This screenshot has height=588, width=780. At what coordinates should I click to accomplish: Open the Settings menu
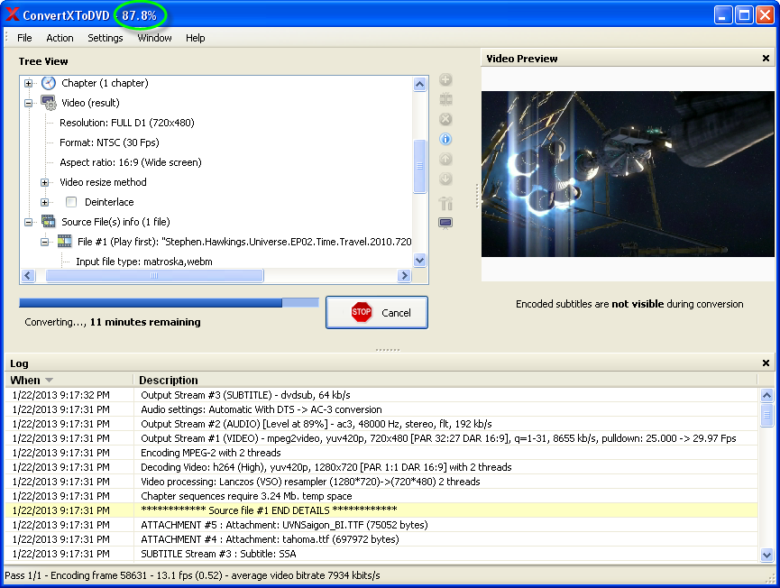(x=105, y=38)
